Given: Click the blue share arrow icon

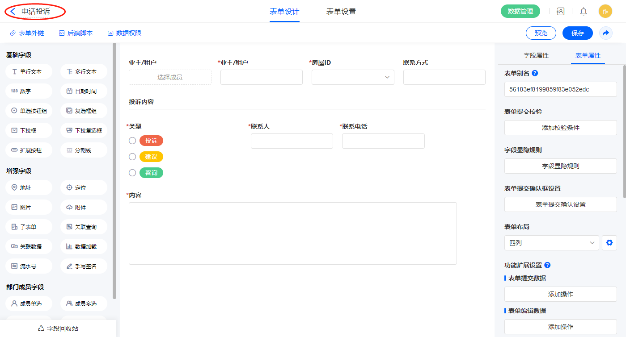Looking at the screenshot, I should [x=605, y=33].
